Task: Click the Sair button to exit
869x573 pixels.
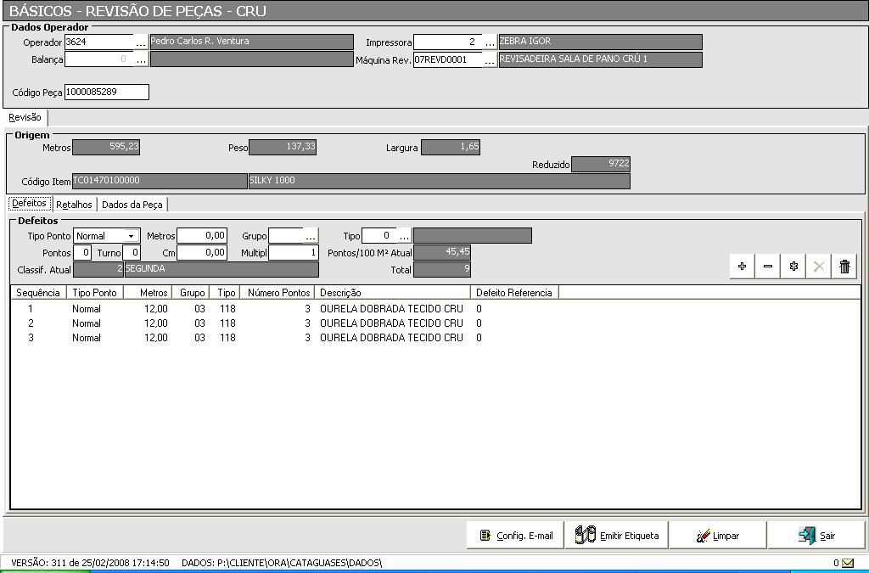Action: point(816,536)
